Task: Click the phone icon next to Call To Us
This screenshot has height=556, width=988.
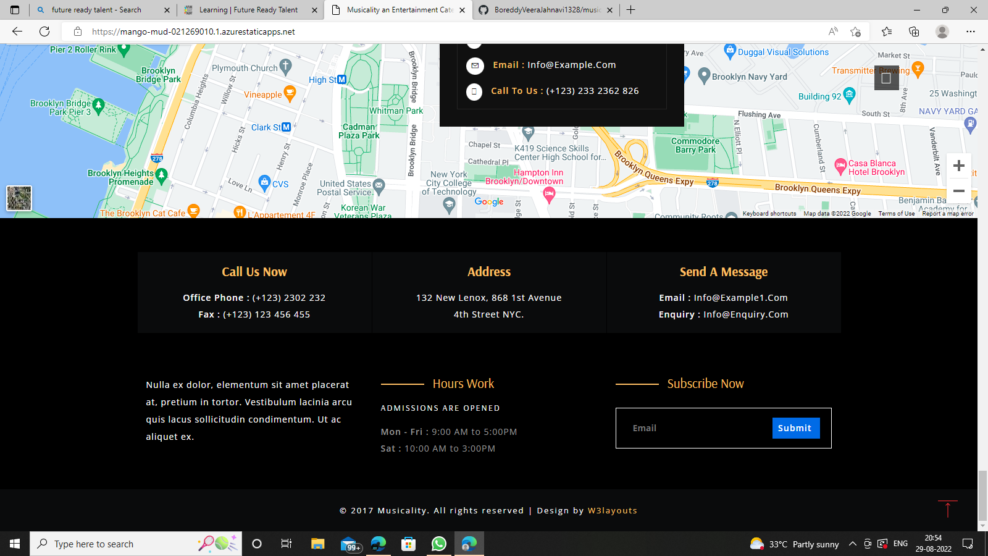Action: click(x=474, y=91)
